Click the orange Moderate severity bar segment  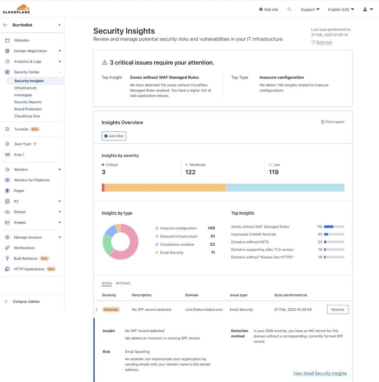pyautogui.click(x=165, y=187)
